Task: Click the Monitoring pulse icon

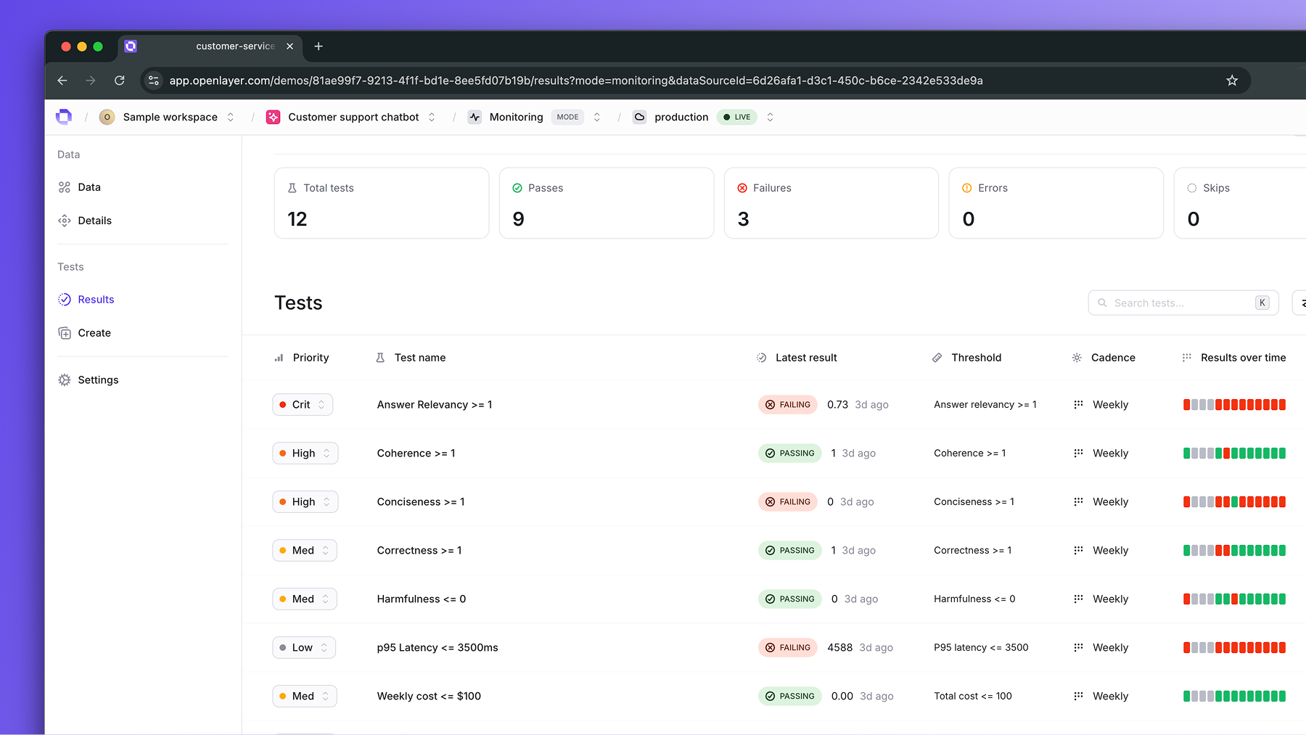Action: coord(475,117)
